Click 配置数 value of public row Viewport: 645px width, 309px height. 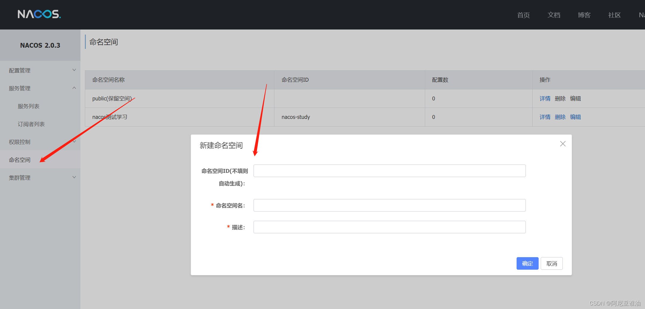coord(433,99)
